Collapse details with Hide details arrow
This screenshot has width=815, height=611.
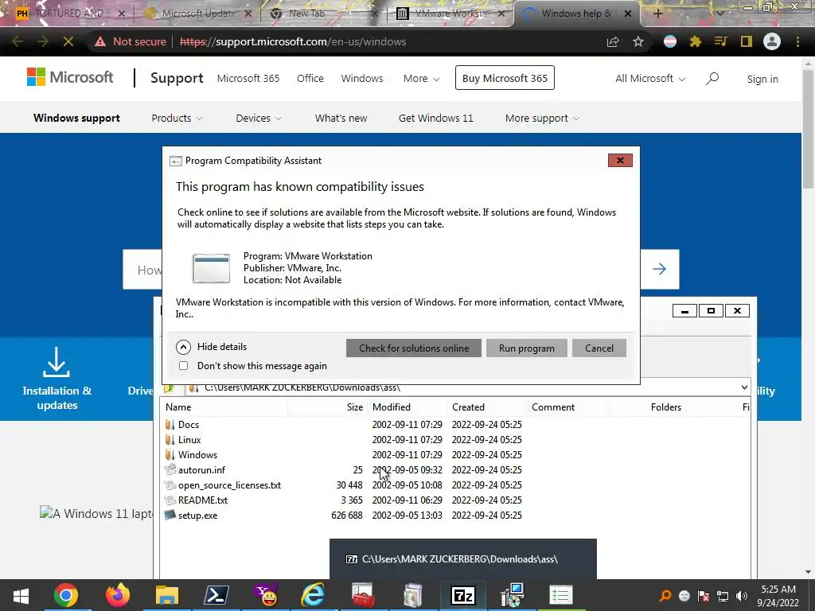(x=184, y=347)
